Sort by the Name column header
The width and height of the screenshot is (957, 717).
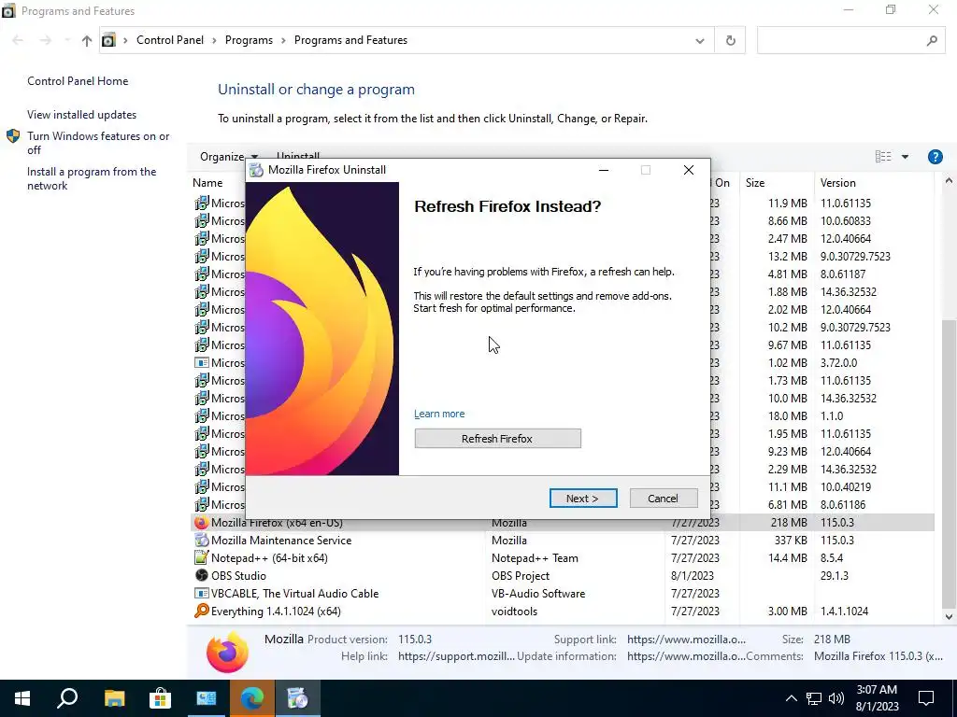tap(207, 183)
